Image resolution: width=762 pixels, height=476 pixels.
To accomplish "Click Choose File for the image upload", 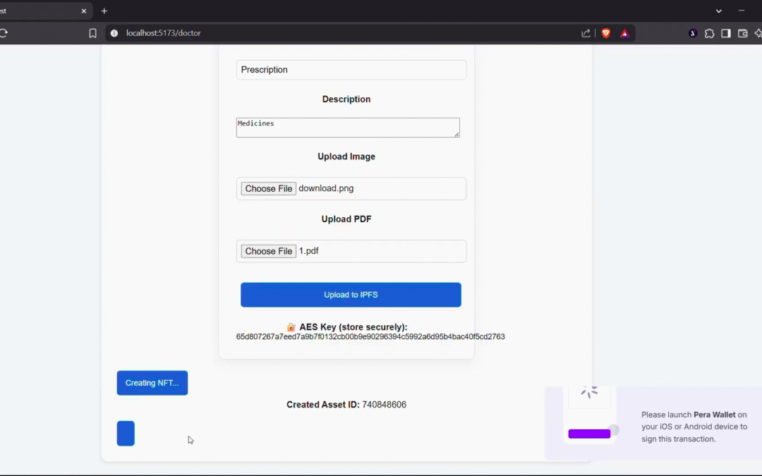I will point(268,188).
